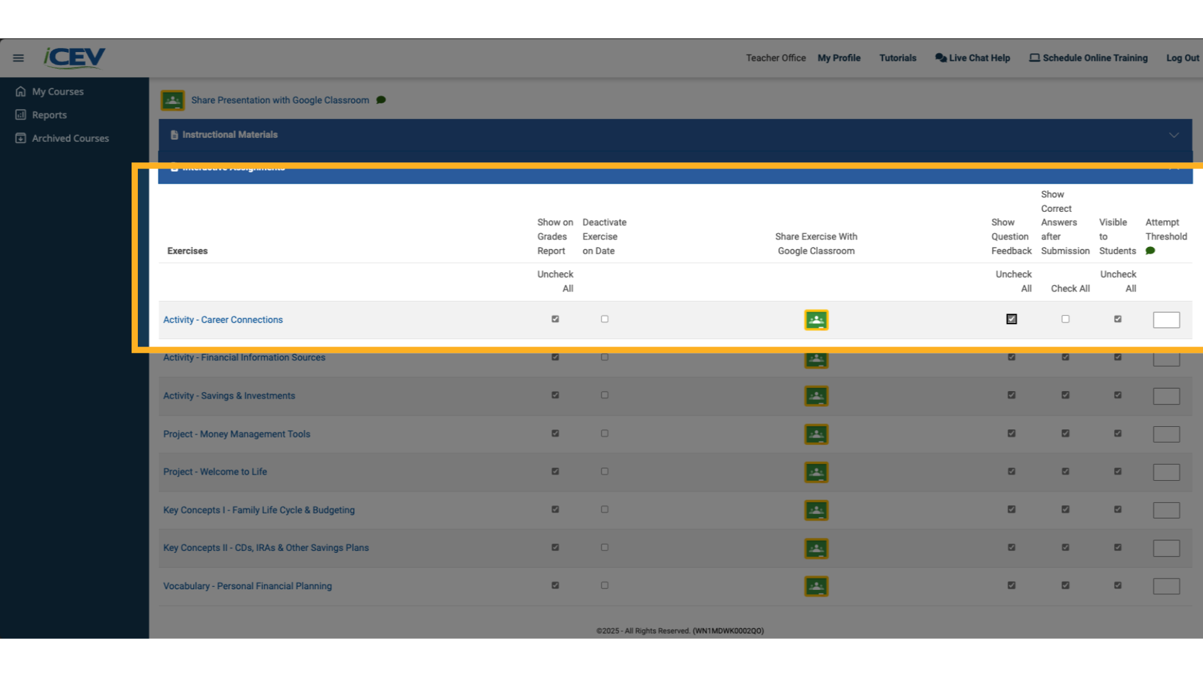Share Key Concepts II via Google Classroom icon
1203x677 pixels.
(x=816, y=548)
